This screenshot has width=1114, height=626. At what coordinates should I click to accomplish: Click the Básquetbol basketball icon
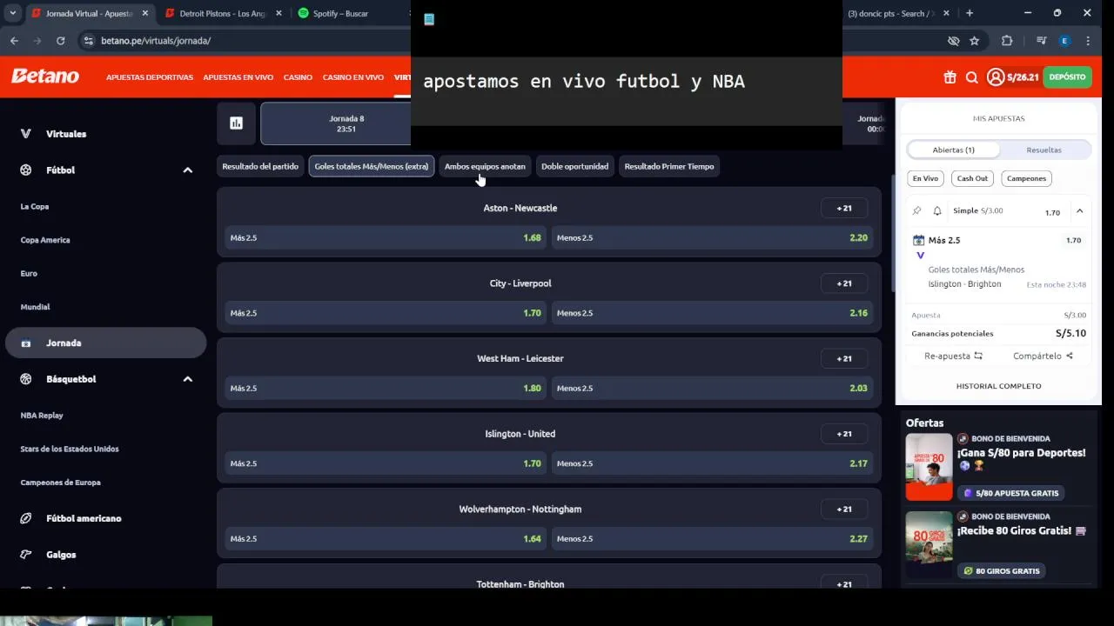(x=25, y=379)
